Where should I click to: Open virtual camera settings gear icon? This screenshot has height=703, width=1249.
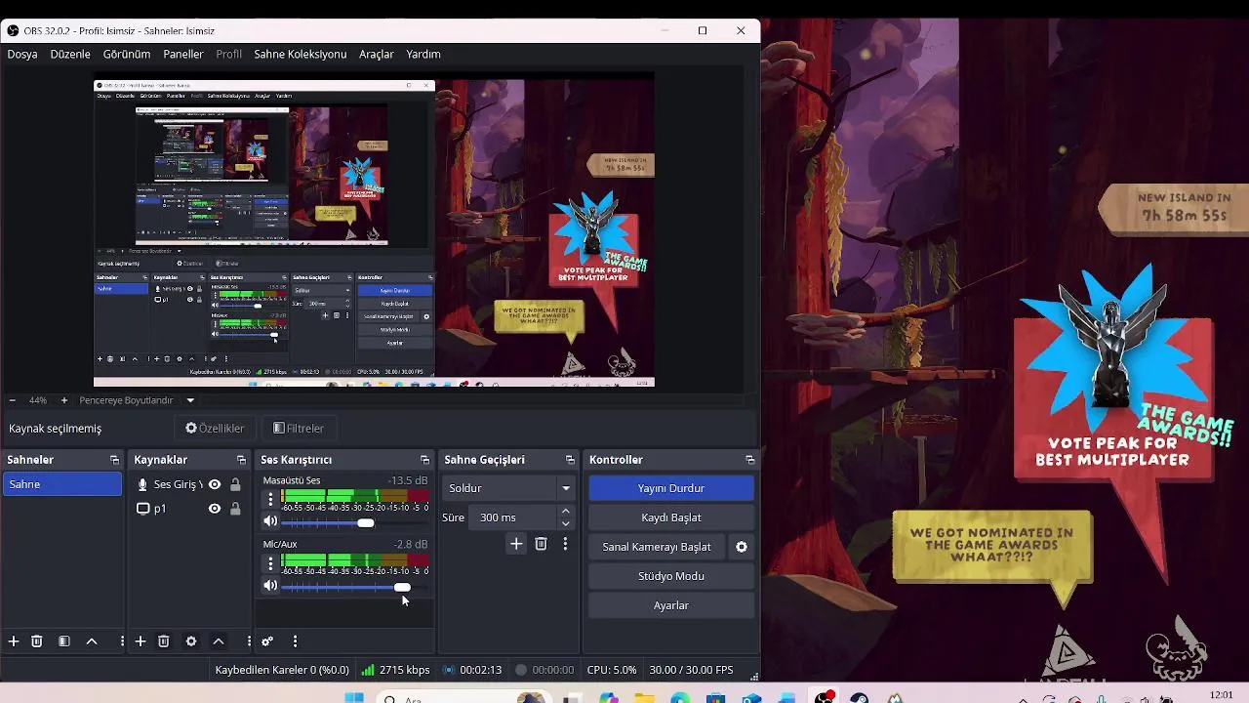coord(742,547)
